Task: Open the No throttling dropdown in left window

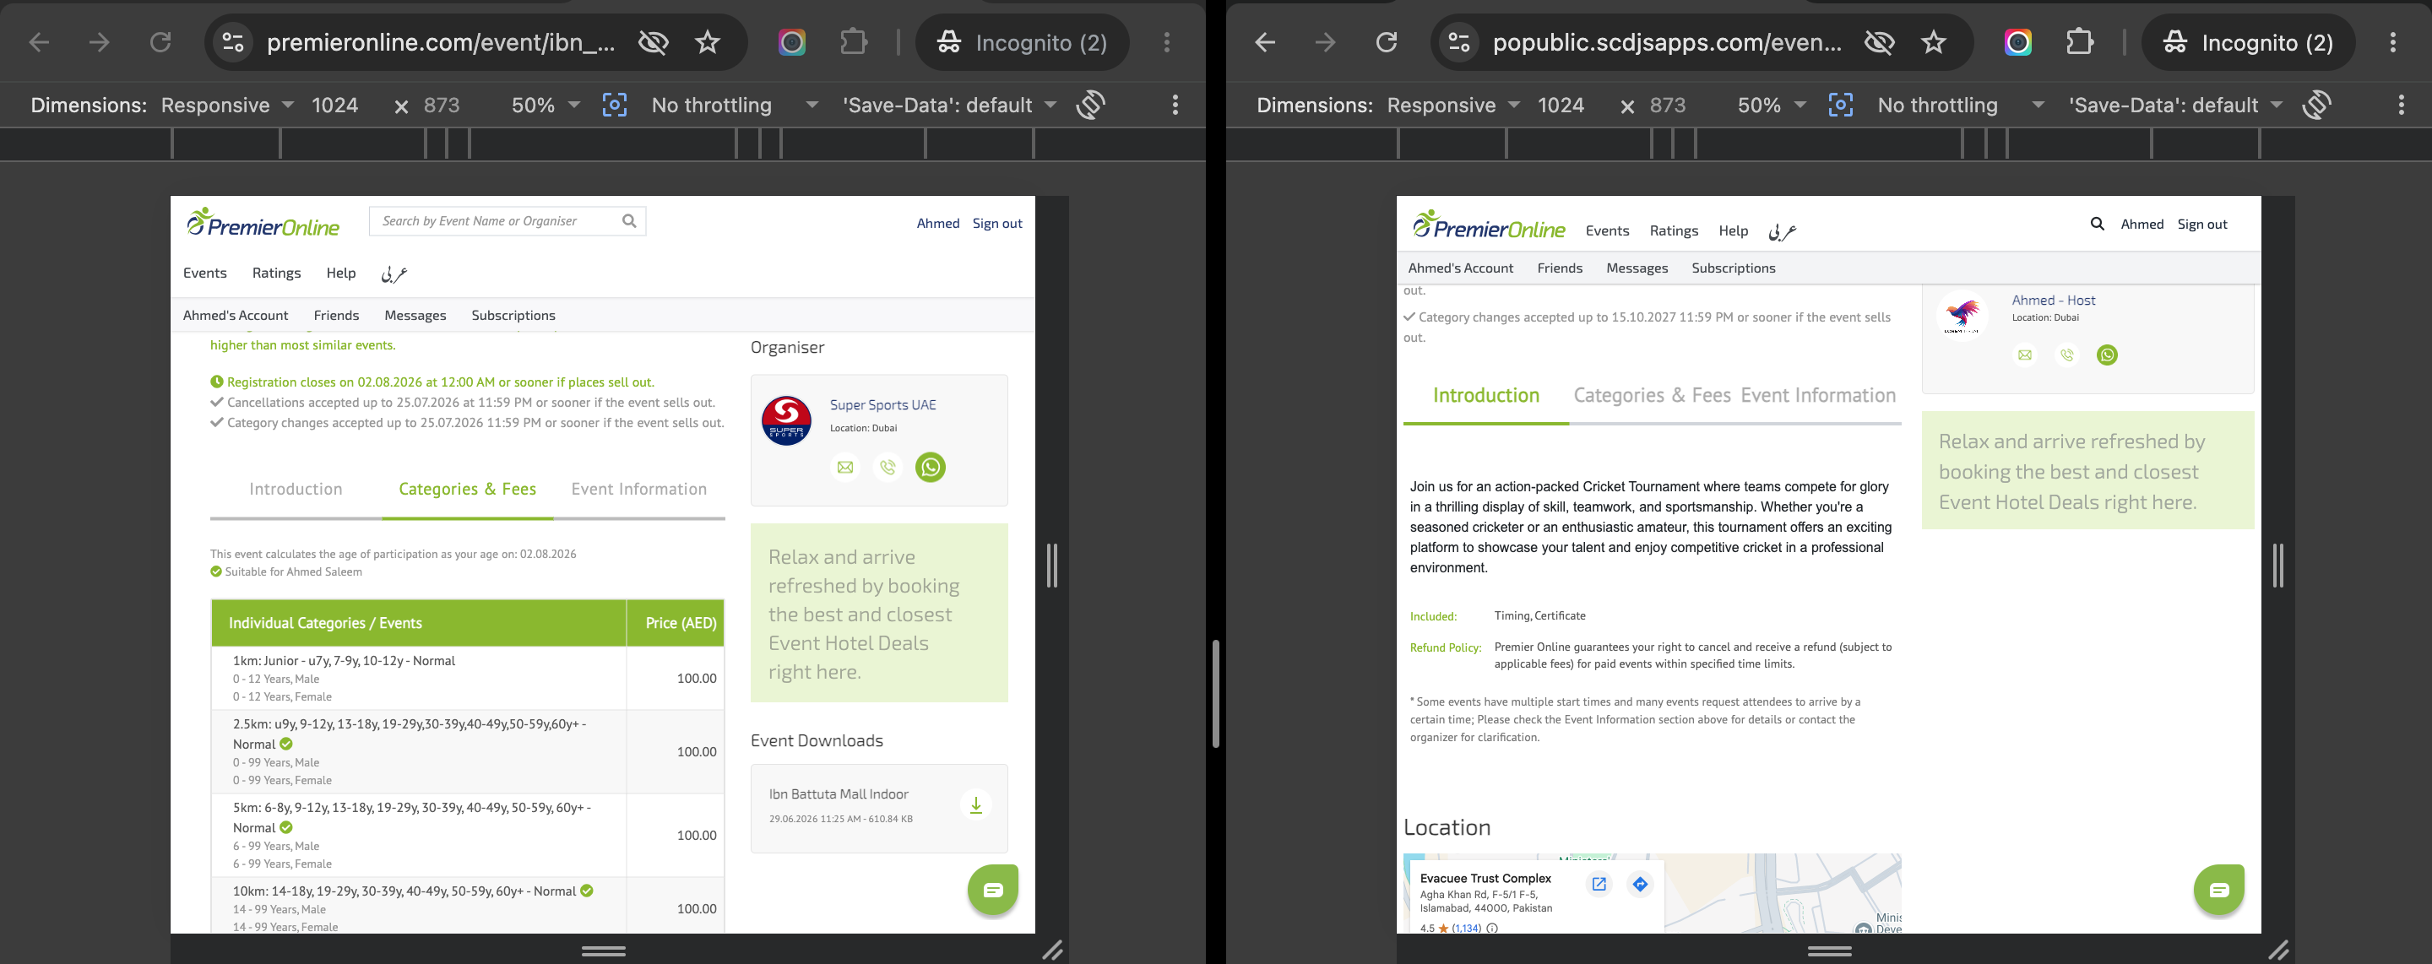Action: 734,105
